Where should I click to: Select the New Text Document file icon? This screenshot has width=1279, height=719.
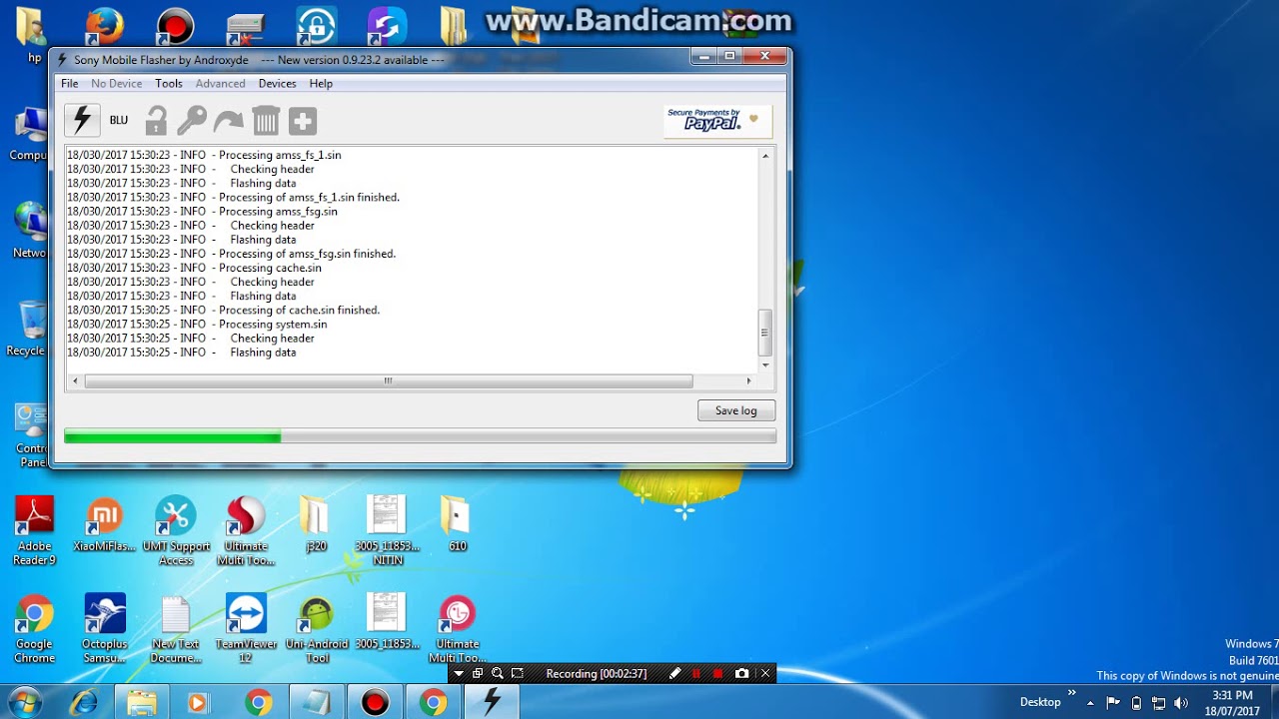tap(175, 629)
